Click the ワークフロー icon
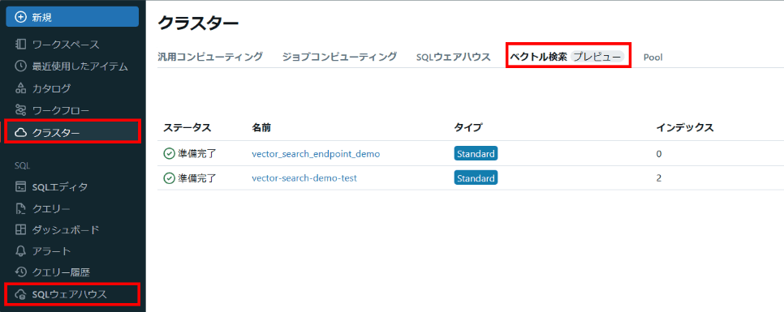This screenshot has height=312, width=784. 20,110
